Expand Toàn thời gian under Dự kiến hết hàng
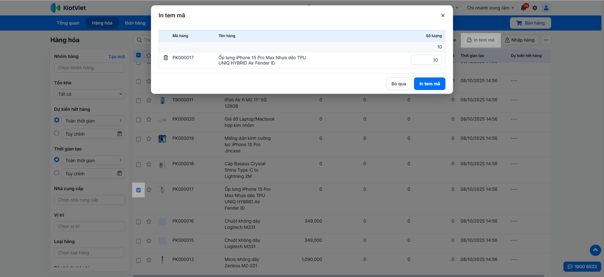The image size is (604, 277). click(x=93, y=121)
